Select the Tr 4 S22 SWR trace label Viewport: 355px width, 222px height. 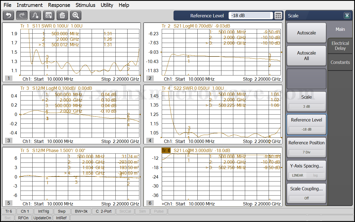click(x=192, y=88)
